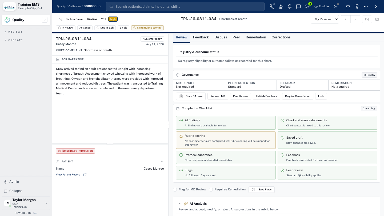
Task: Click the ALS emergency tag
Action: (152, 39)
